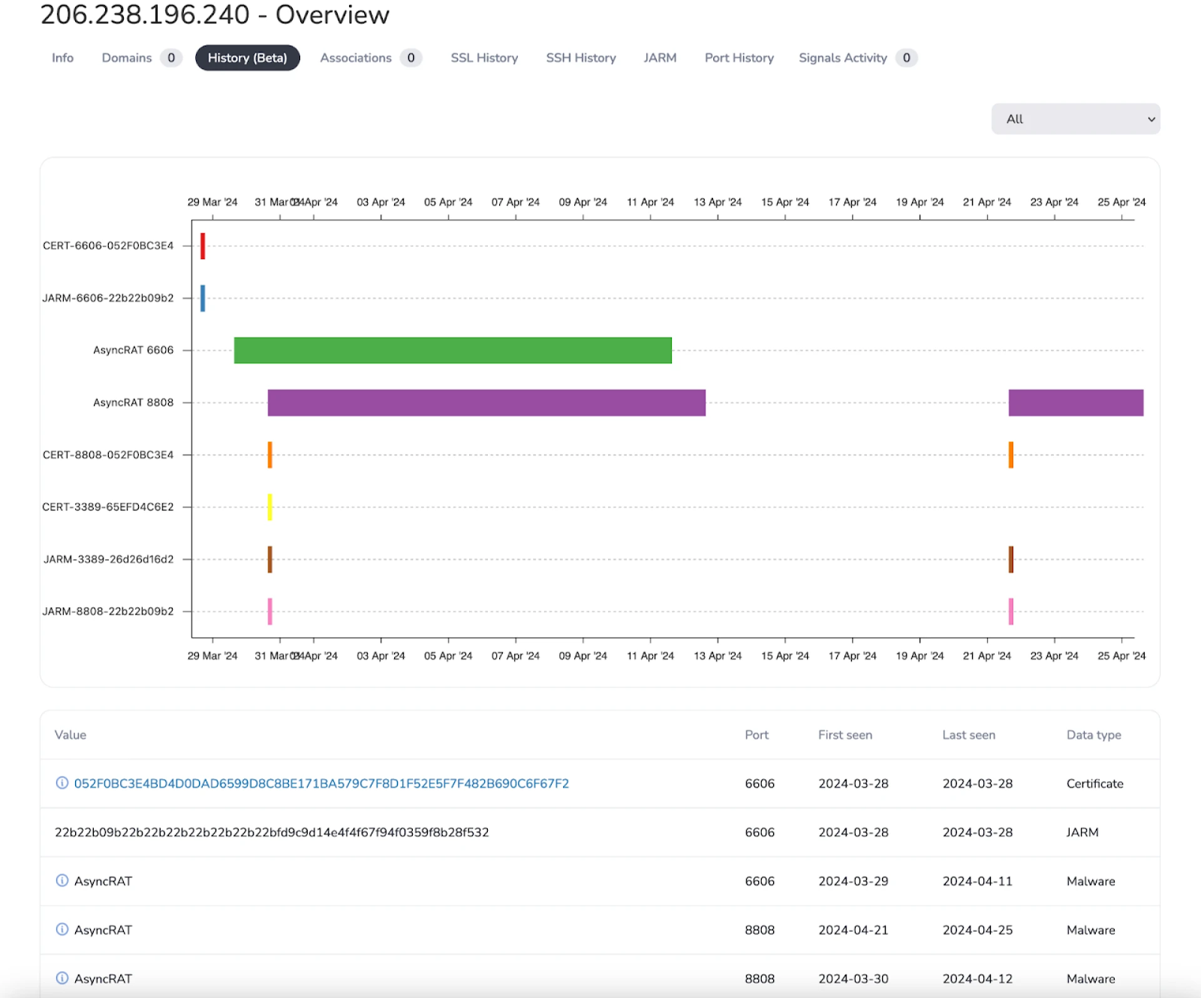This screenshot has height=998, width=1201.
Task: Click info icon beside certificate hash 052F0BC3E4
Action: tap(62, 783)
